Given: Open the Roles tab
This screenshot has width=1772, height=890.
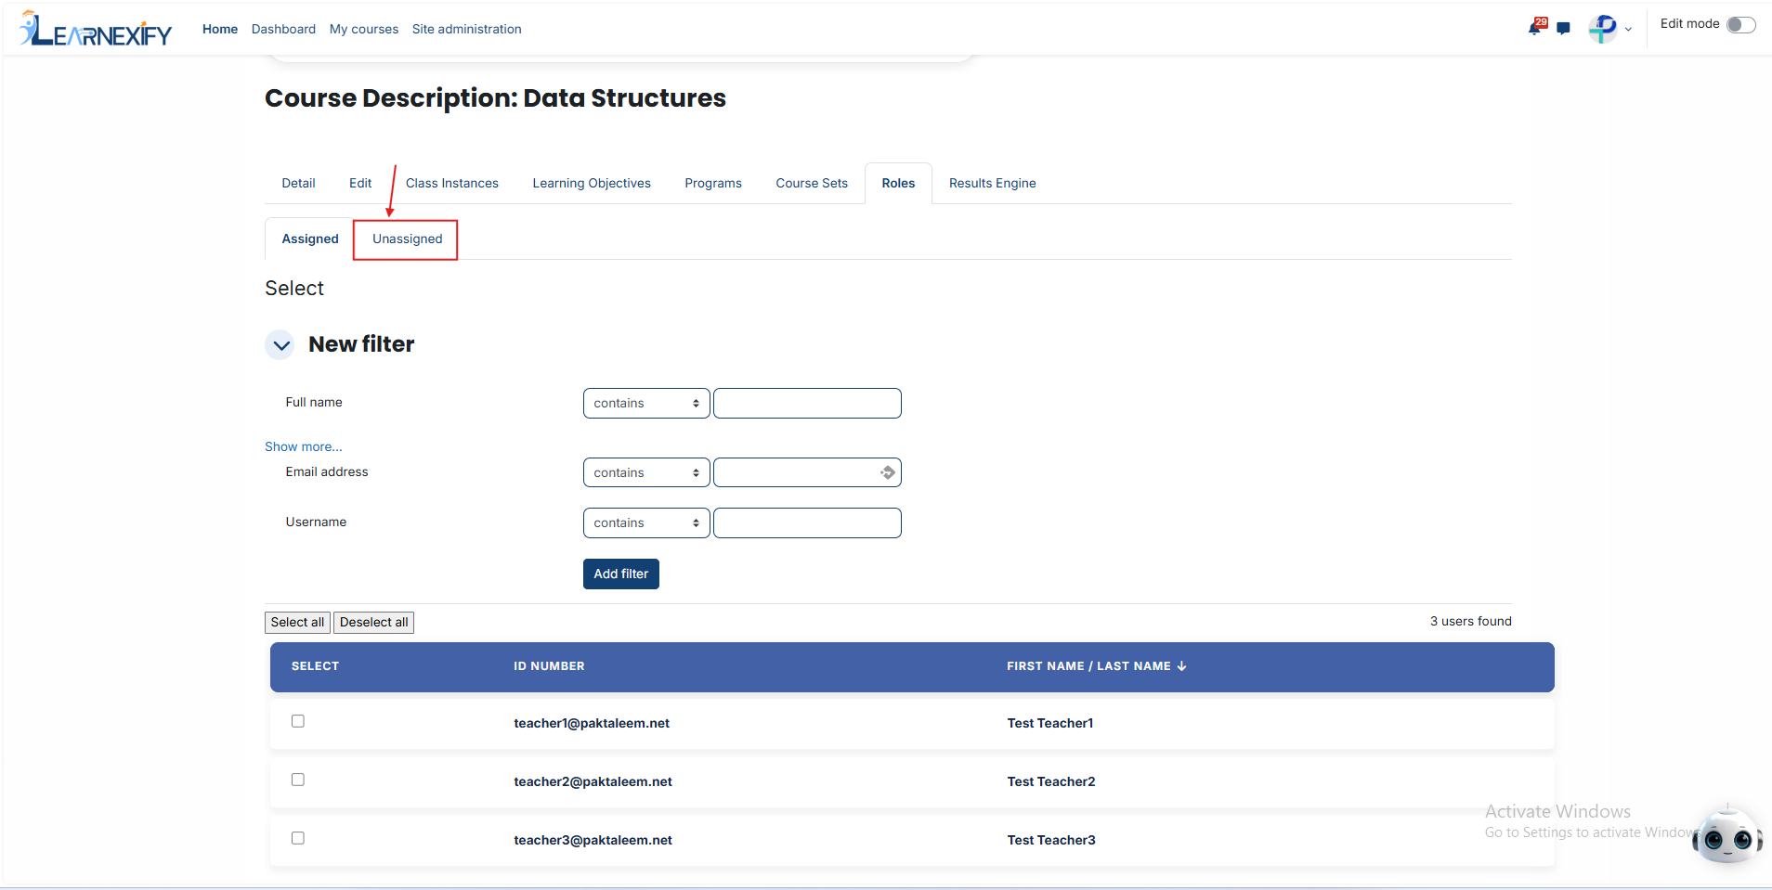Looking at the screenshot, I should click(898, 184).
